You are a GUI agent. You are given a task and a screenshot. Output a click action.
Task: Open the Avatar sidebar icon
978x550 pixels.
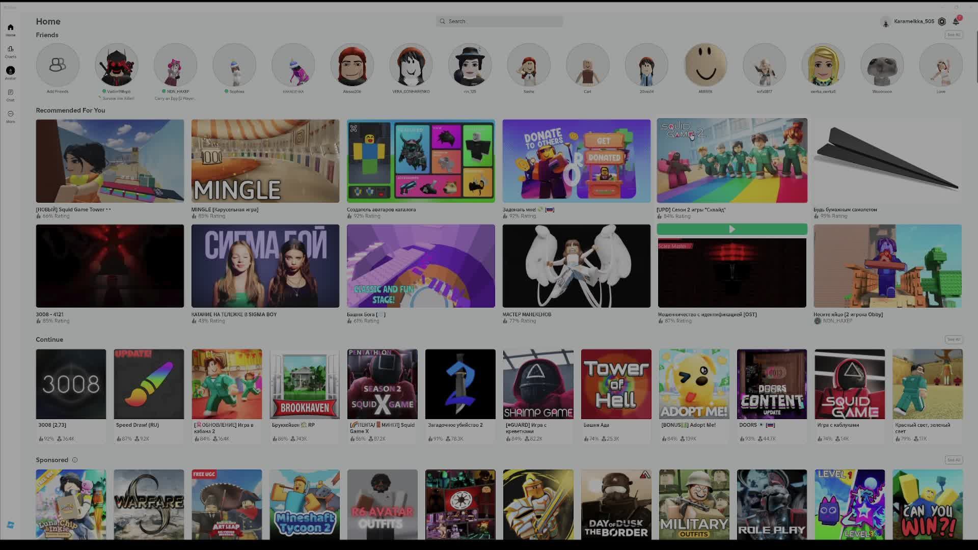coord(10,70)
